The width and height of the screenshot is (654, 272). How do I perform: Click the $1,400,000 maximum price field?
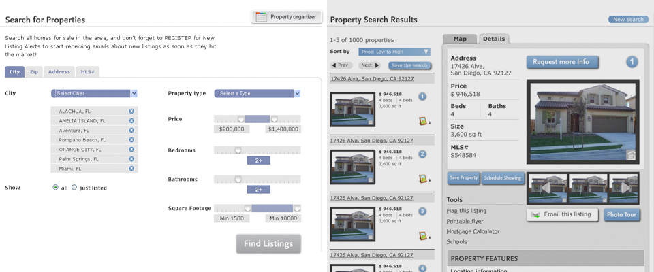(283, 129)
